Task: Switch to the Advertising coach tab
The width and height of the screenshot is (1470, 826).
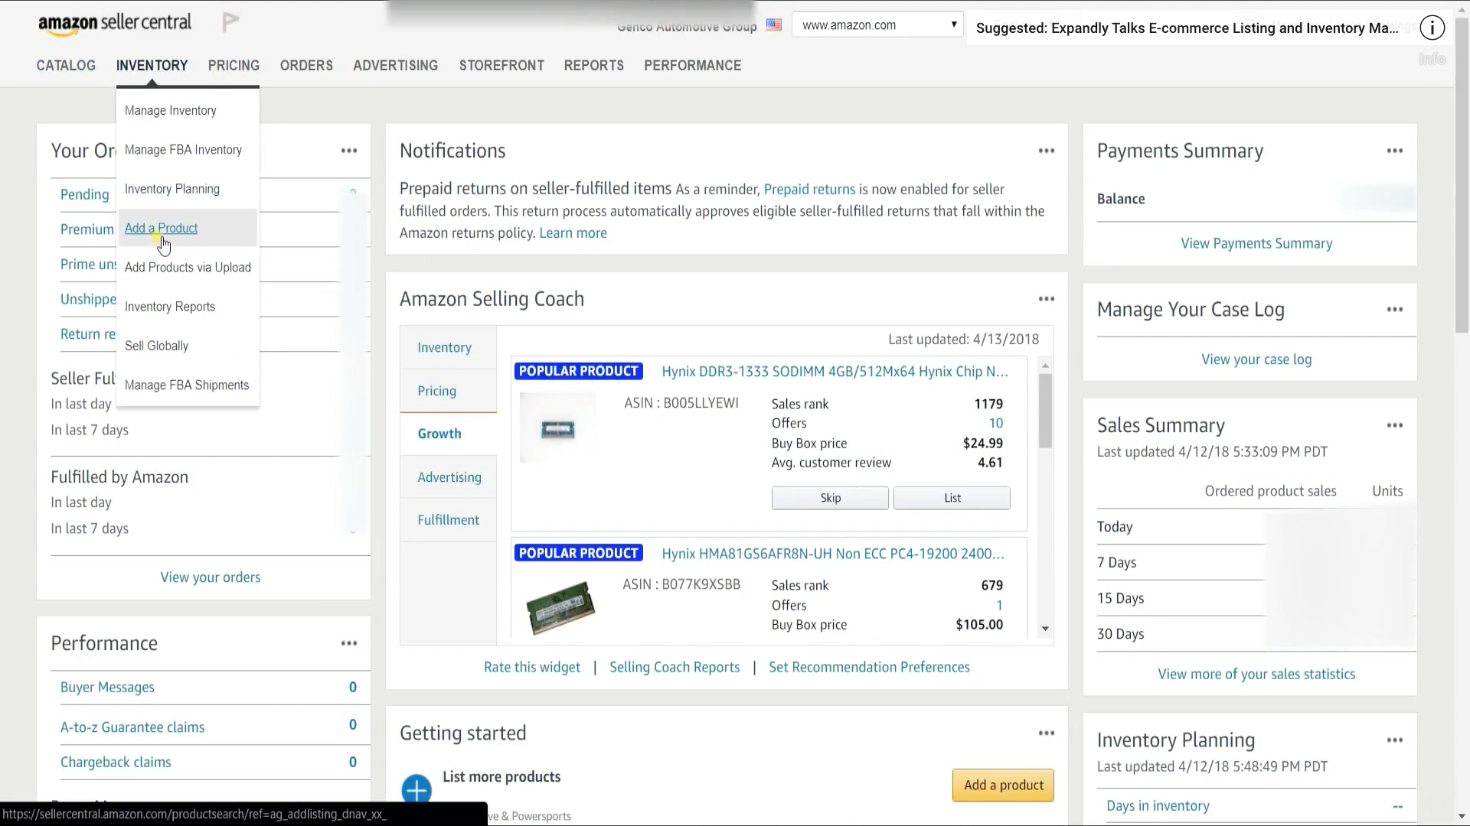Action: coord(448,477)
